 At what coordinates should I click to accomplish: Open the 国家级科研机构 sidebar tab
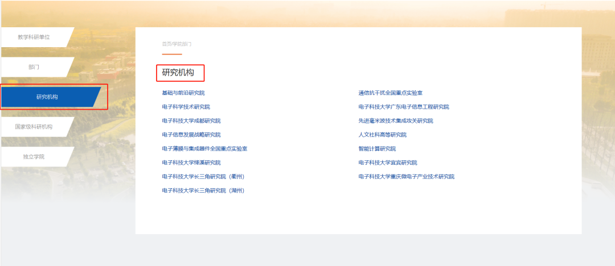pyautogui.click(x=34, y=127)
